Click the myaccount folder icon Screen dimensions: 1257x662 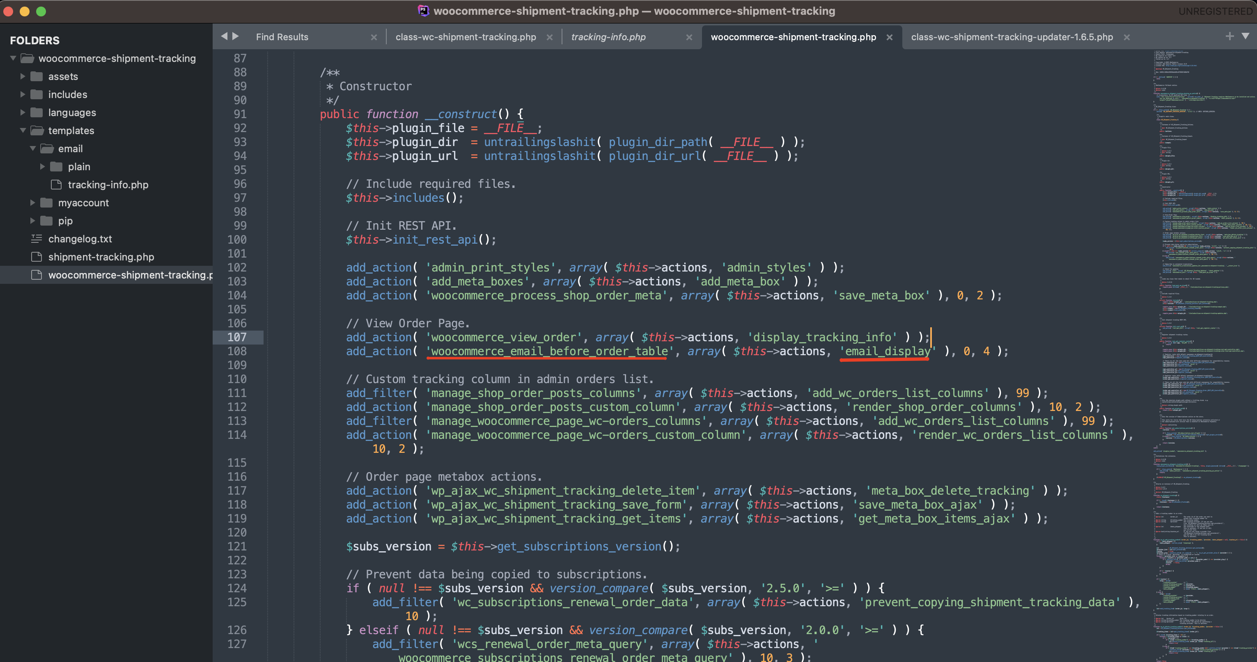pos(46,203)
